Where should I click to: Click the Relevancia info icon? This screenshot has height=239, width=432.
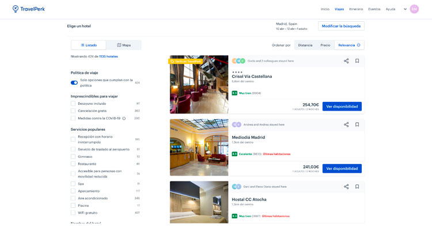pyautogui.click(x=358, y=45)
